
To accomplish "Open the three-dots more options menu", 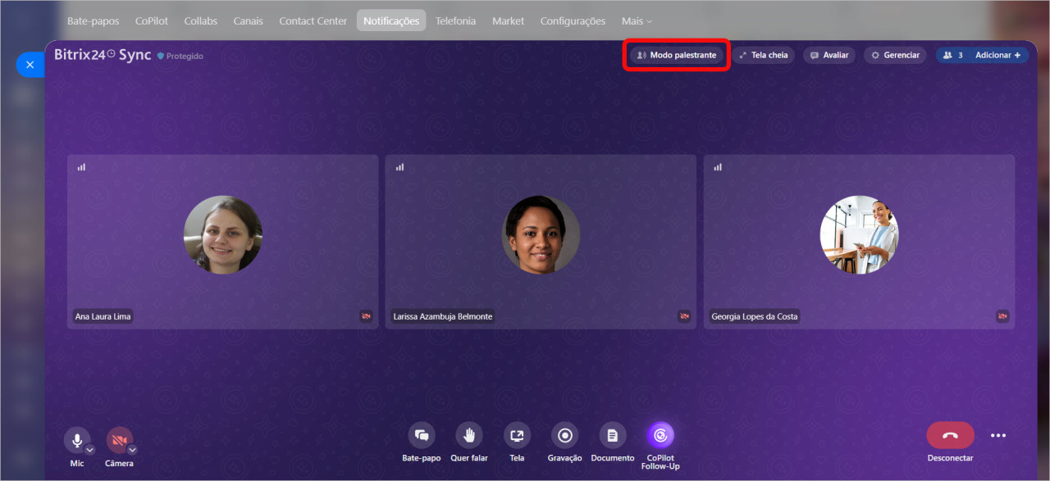I will [x=997, y=436].
